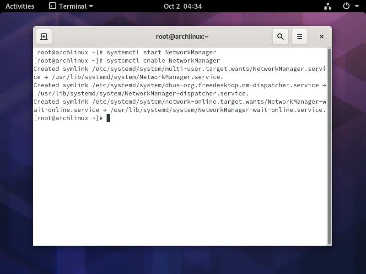Click '/usr/lib/systemd/system/NetworkManager.service.' text
Viewport: 366px width, 274px height.
pyautogui.click(x=138, y=77)
